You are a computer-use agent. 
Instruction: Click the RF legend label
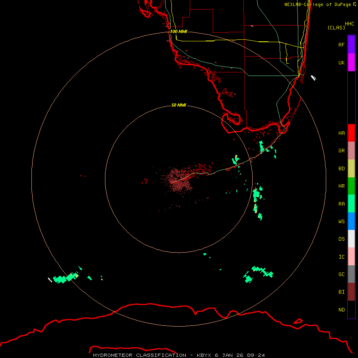[x=341, y=45]
